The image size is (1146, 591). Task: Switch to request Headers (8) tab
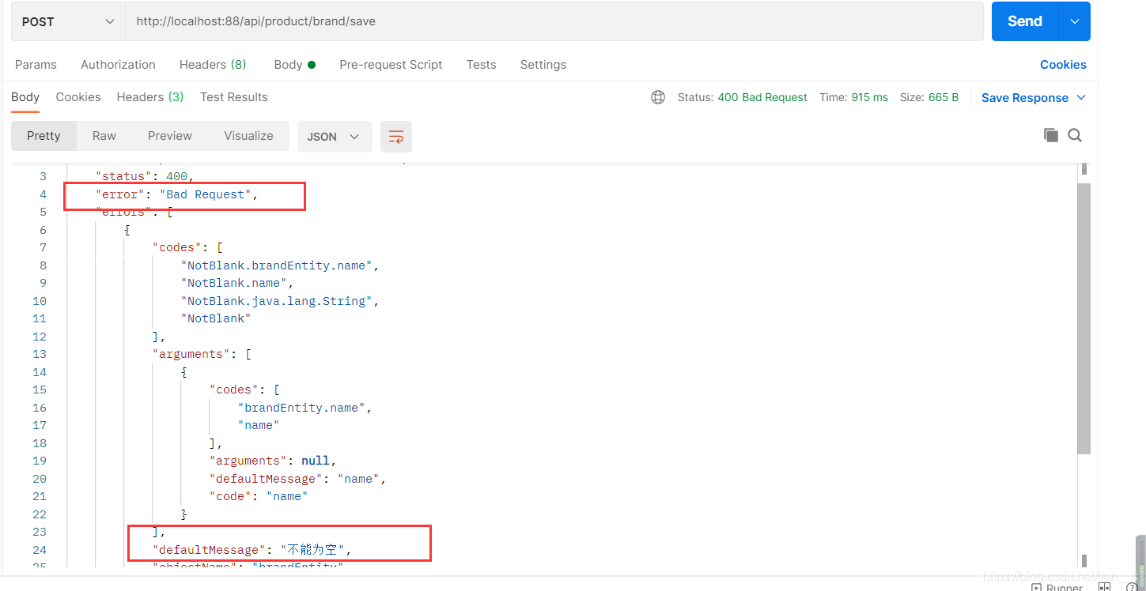coord(213,65)
